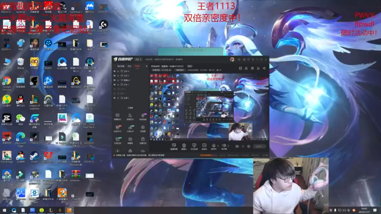The image size is (381, 214).
Task: Open the notification bell icon in streaming app
Action: [x=258, y=68]
